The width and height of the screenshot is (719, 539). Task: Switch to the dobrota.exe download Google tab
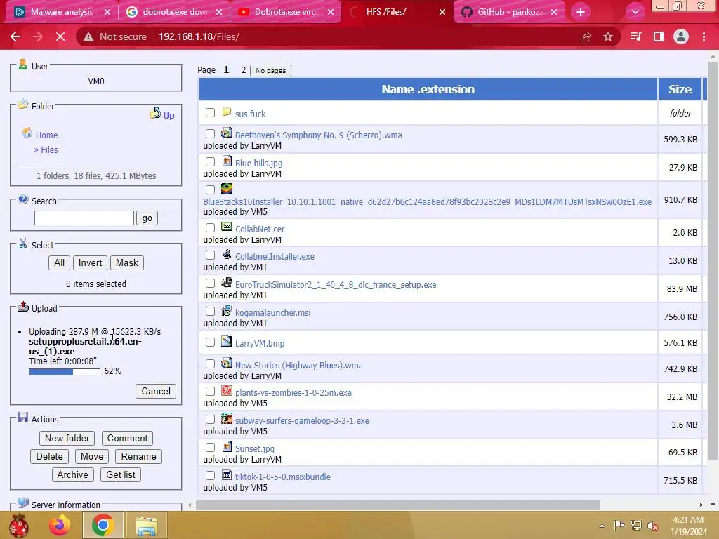174,12
